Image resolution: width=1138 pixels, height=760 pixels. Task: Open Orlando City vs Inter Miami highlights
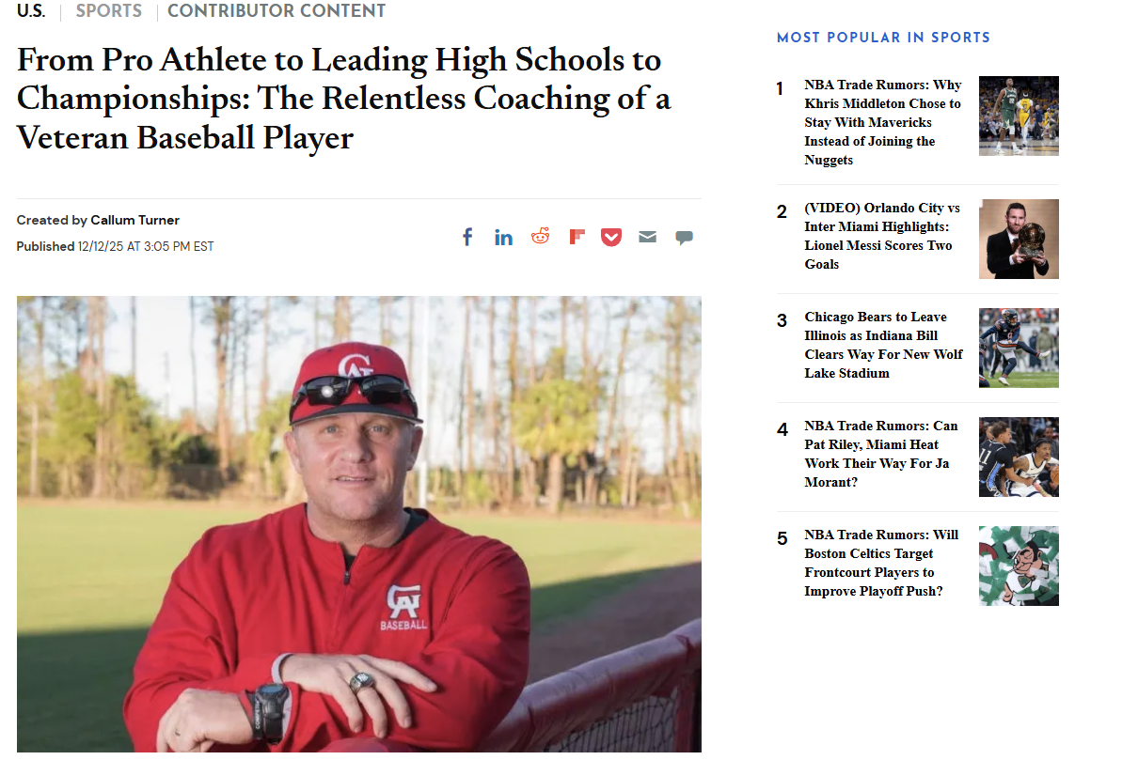(x=882, y=236)
